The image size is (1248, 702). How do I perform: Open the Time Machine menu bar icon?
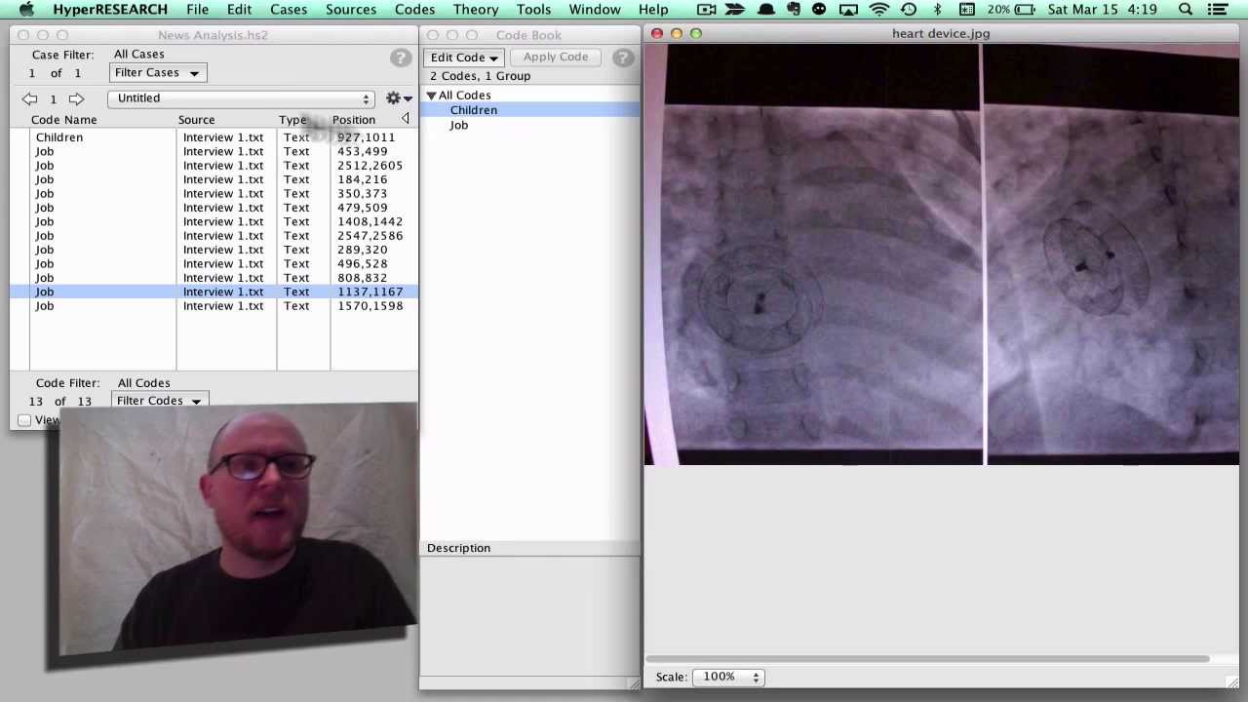click(x=909, y=10)
